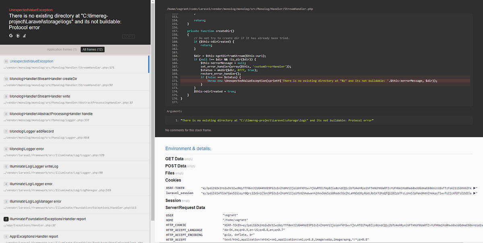Switch to the Application frames tab
Image resolution: width=483 pixels, height=243 pixels.
tap(62, 49)
